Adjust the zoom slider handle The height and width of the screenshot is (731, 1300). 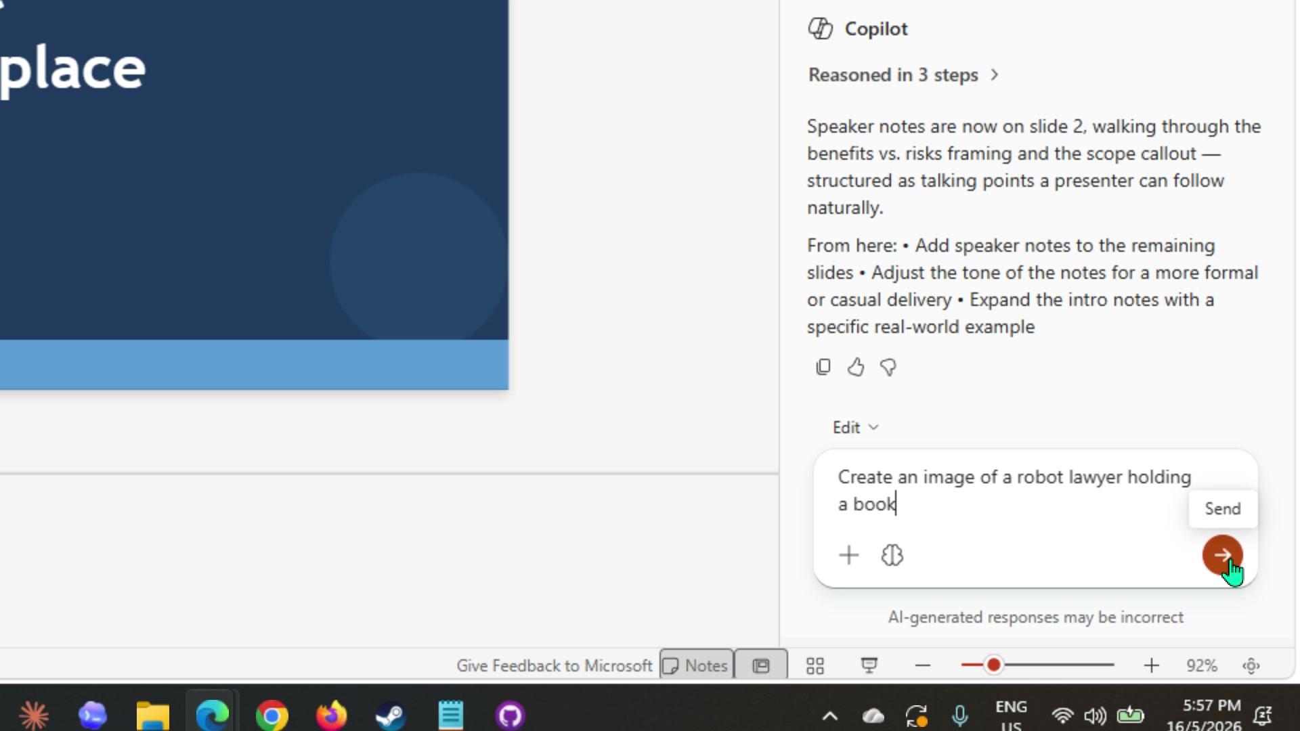993,665
